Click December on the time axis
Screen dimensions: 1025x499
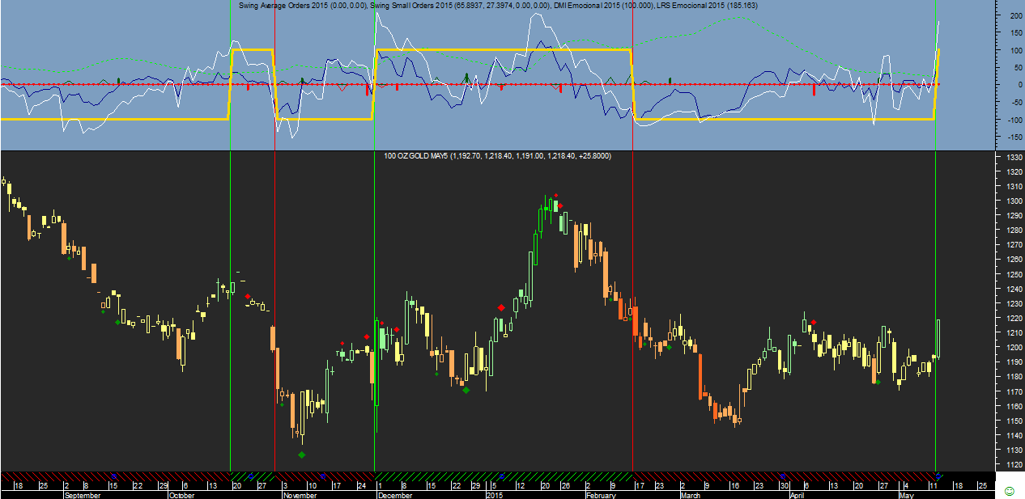point(395,495)
